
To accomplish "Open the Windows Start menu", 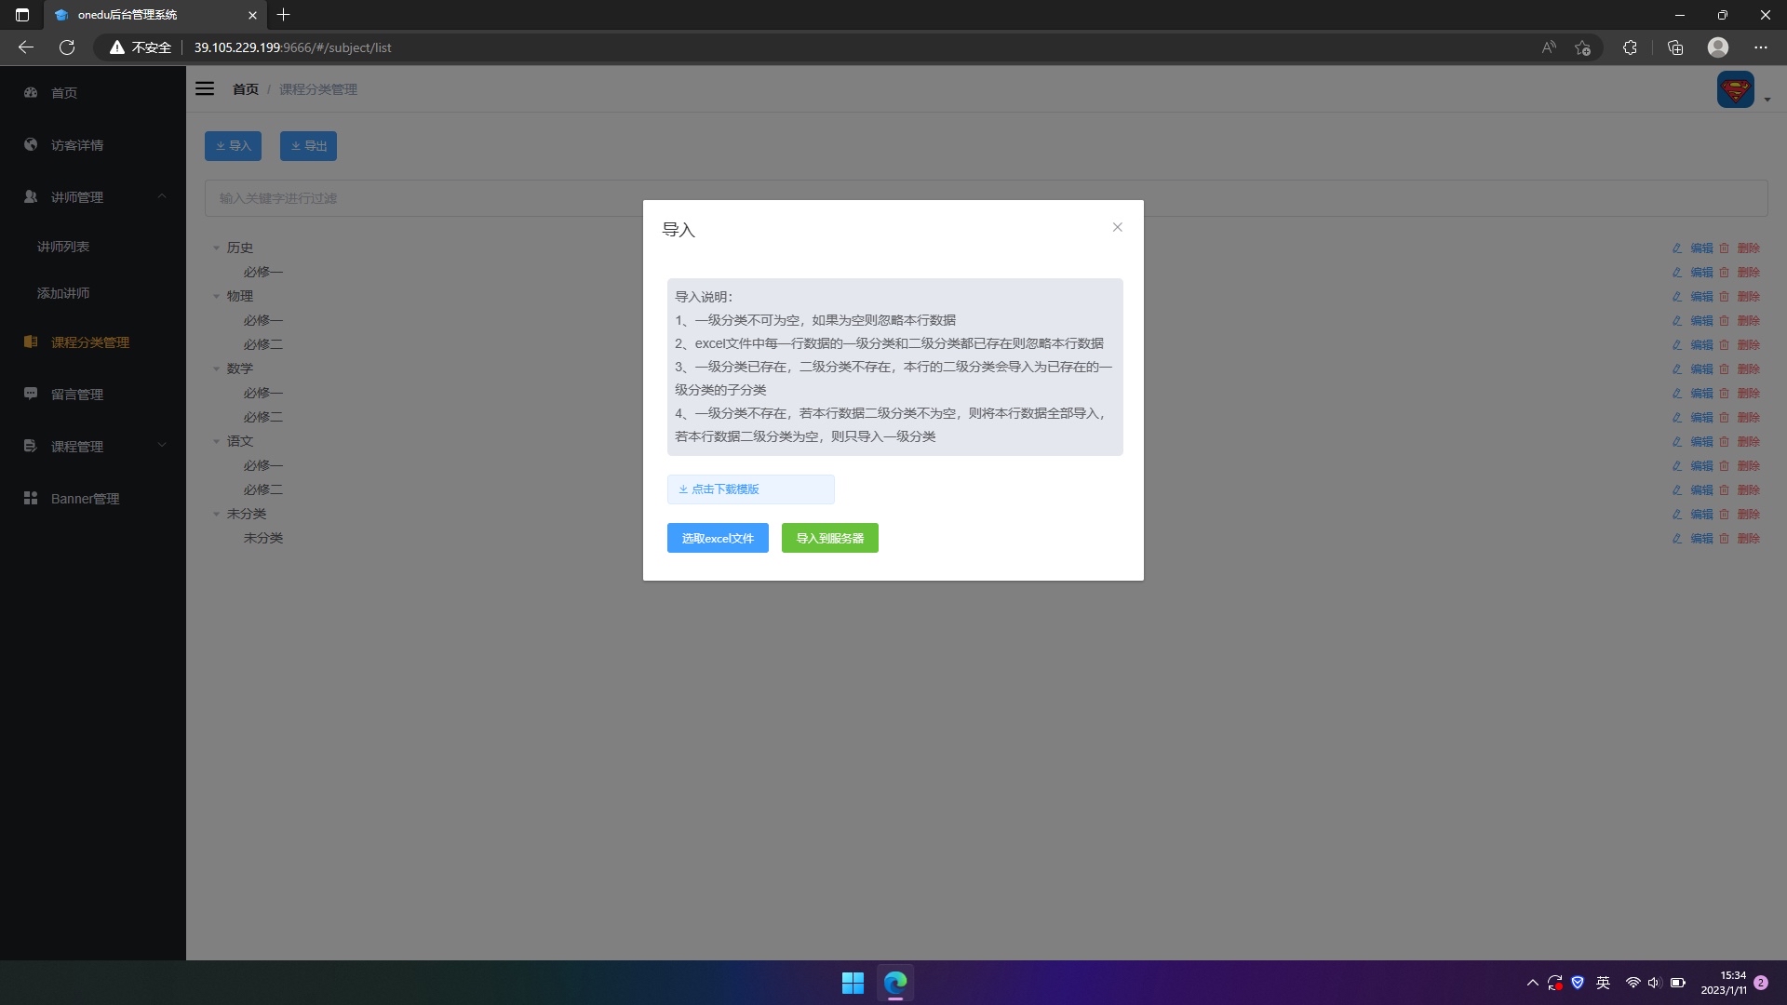I will pos(853,983).
